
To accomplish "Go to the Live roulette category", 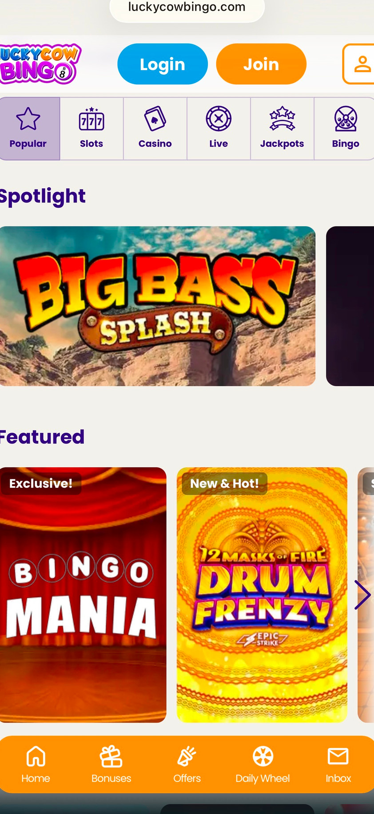I will point(219,129).
